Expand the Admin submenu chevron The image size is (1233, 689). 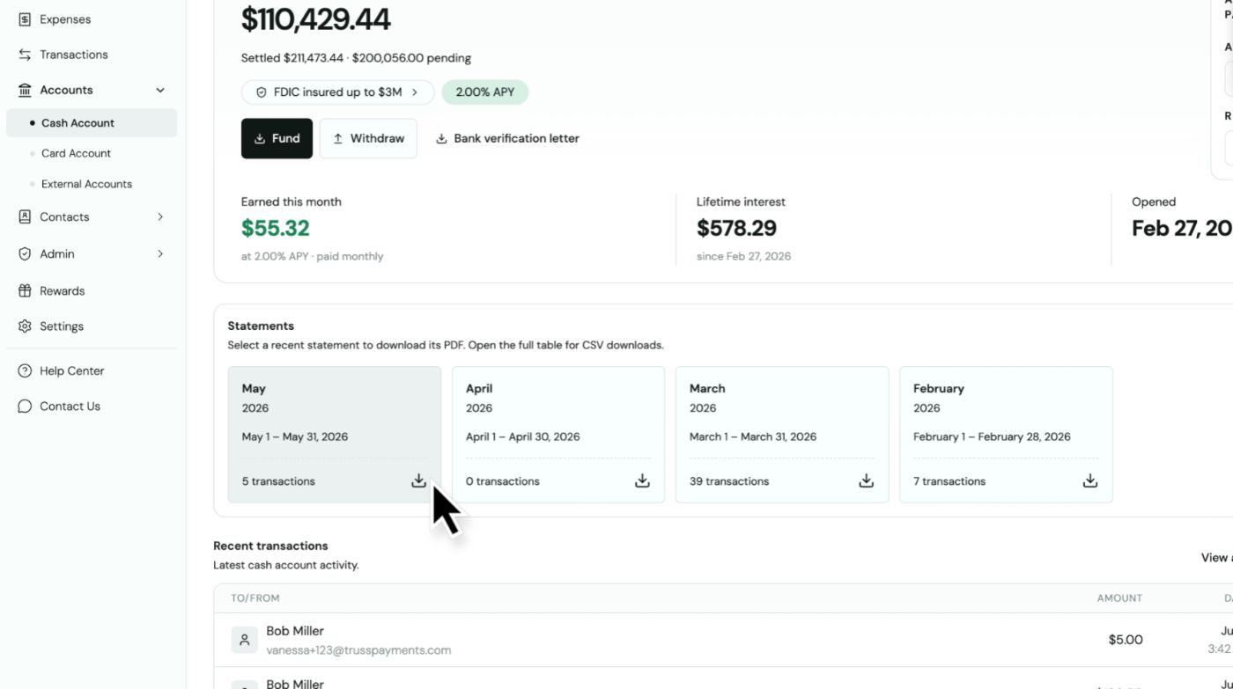click(x=160, y=253)
